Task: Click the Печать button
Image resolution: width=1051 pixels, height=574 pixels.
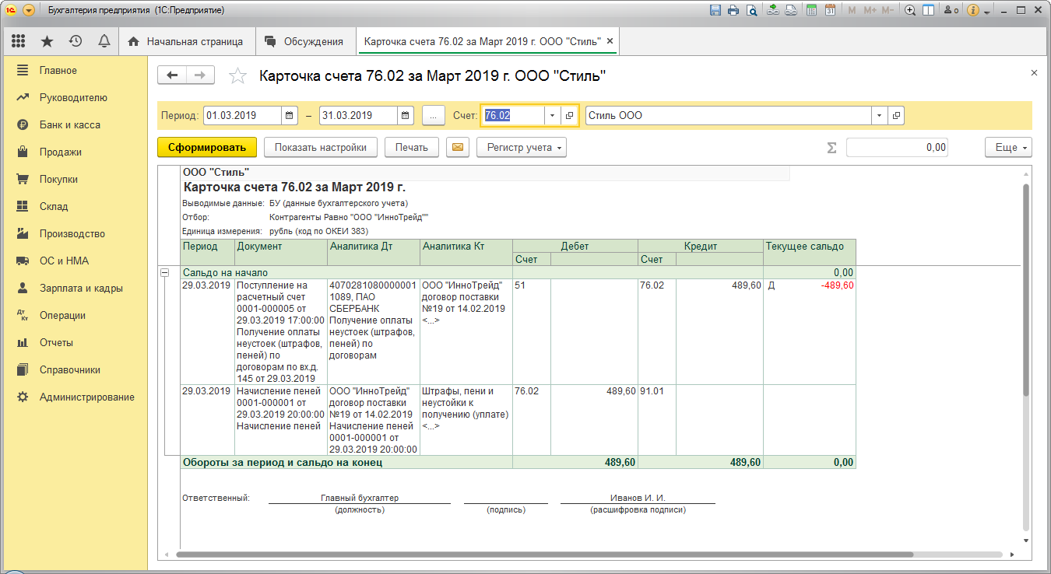Action: tap(411, 147)
